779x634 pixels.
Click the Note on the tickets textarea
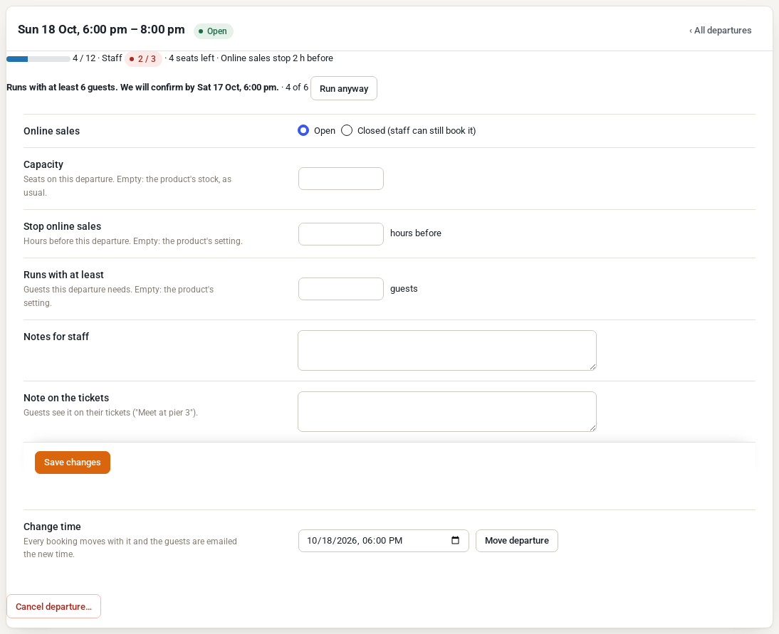coord(447,411)
